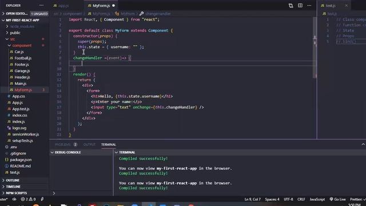Start the server with Go Live
366x206 pixels.
337,199
